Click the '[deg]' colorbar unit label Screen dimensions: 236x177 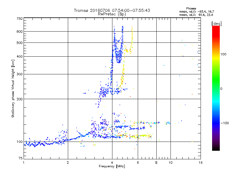point(217,24)
